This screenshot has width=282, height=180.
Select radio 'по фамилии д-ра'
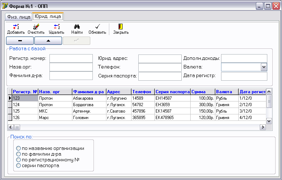pos(19,154)
